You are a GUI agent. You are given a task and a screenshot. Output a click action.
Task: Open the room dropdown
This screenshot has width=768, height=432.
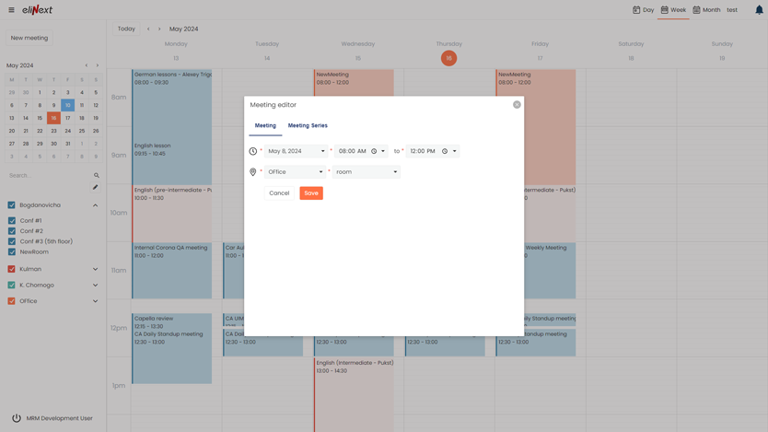[367, 172]
